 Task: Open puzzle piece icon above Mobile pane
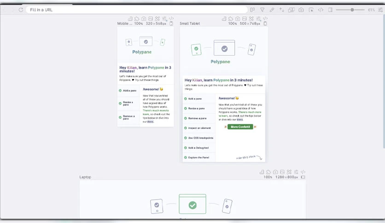(137, 18)
